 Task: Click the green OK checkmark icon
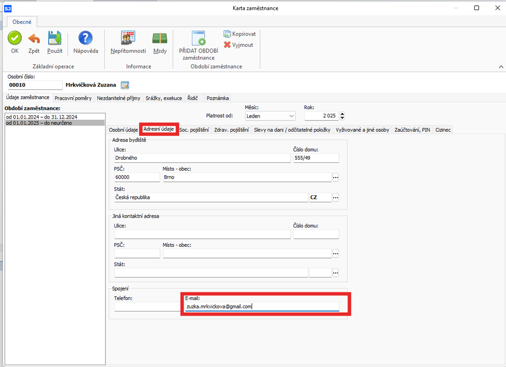[x=15, y=38]
